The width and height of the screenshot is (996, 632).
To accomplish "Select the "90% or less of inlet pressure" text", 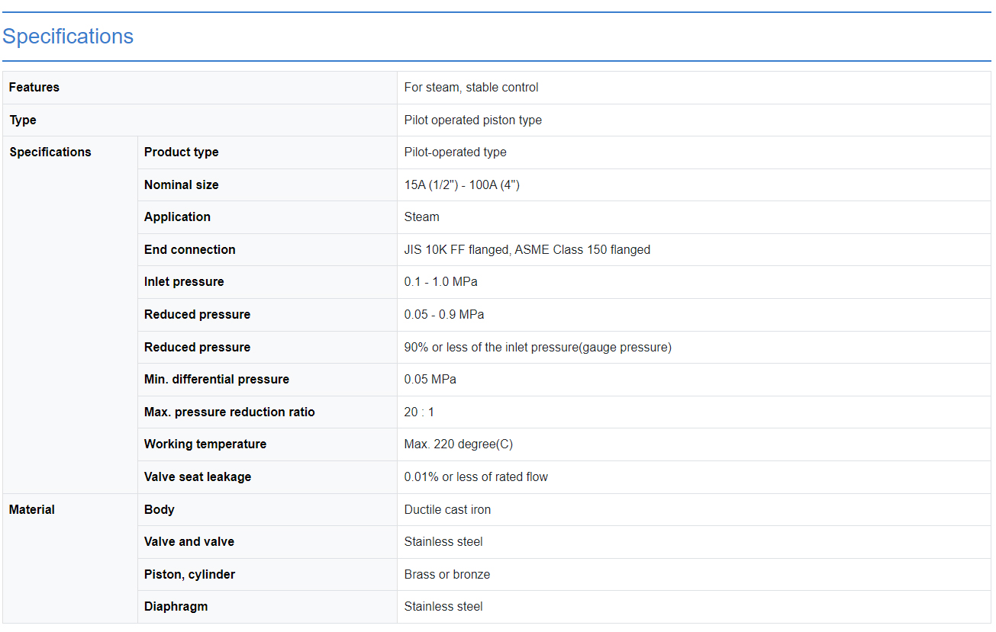I will [537, 348].
